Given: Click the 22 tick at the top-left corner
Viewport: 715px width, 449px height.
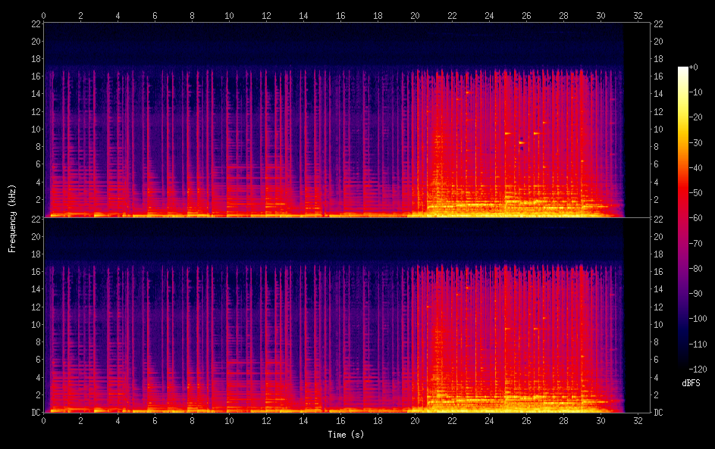Looking at the screenshot, I should pyautogui.click(x=34, y=23).
